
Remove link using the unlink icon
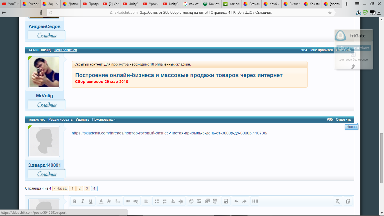[135, 201]
